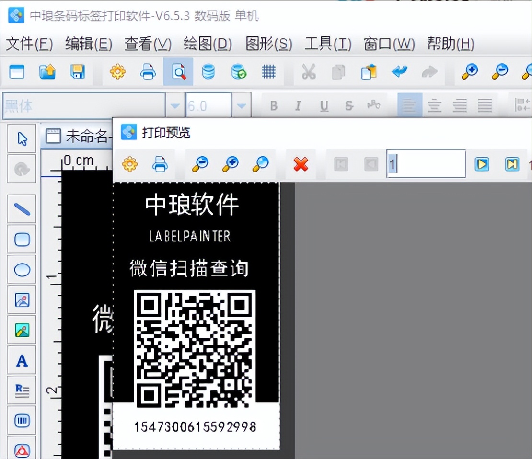Click the New document icon in main toolbar
The width and height of the screenshot is (532, 459).
[17, 71]
